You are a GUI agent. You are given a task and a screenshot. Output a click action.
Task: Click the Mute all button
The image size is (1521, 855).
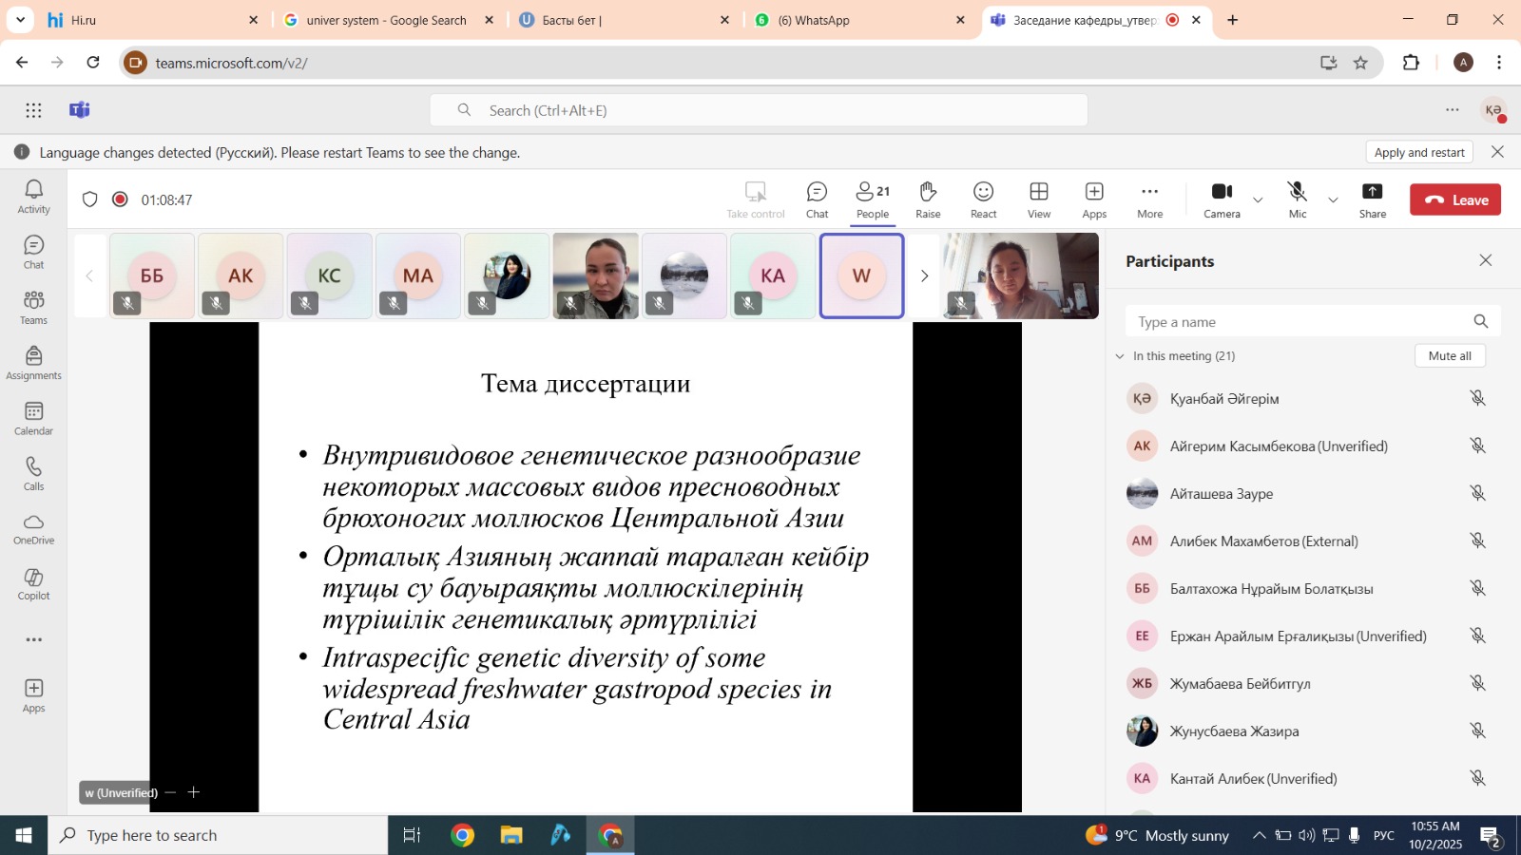tap(1450, 355)
